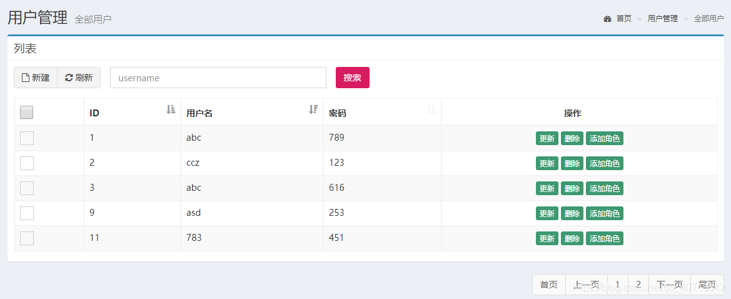Click 删除 for user ID 11
Viewport: 731px width, 299px height.
[x=572, y=238]
